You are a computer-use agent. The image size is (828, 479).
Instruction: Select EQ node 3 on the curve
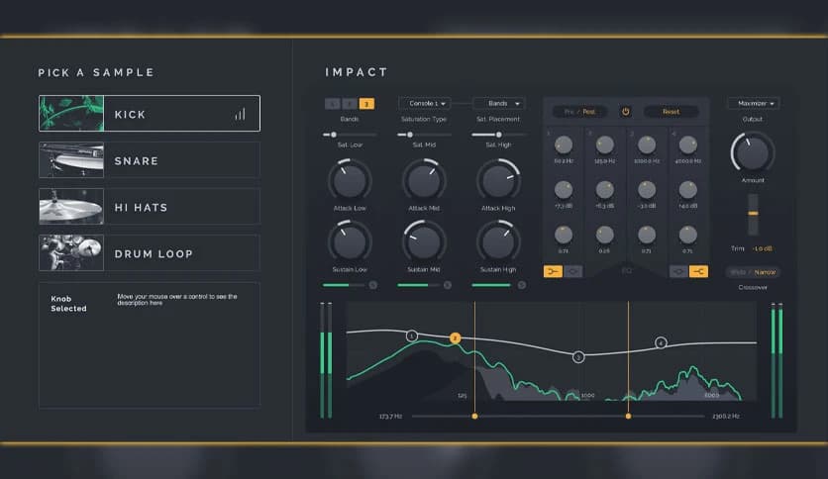coord(579,356)
